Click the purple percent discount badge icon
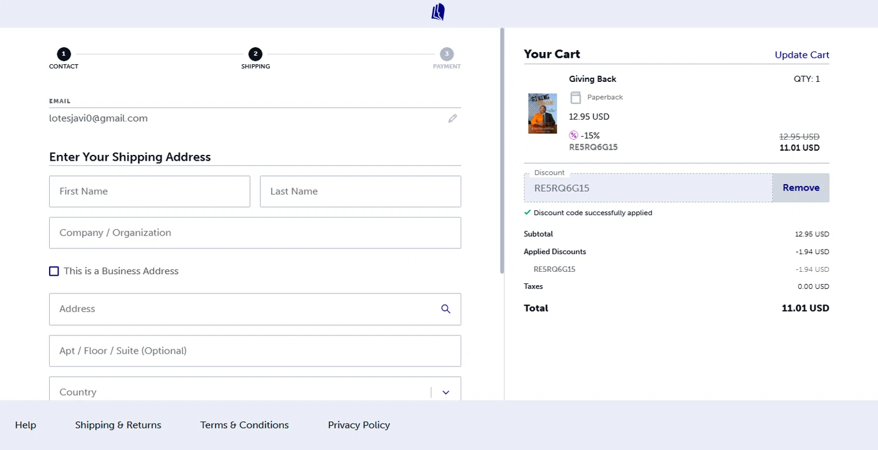 click(574, 136)
